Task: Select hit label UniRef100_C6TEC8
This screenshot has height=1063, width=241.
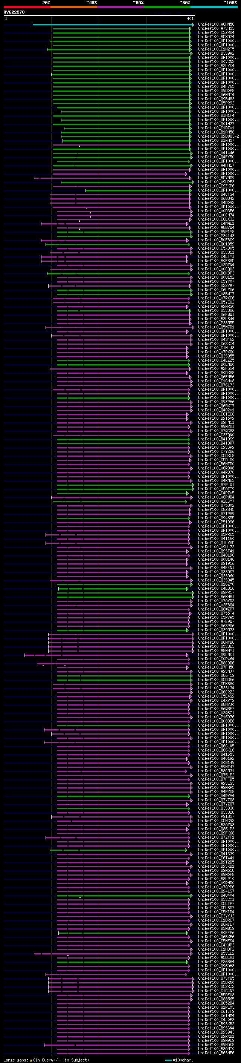Action: [x=216, y=414]
